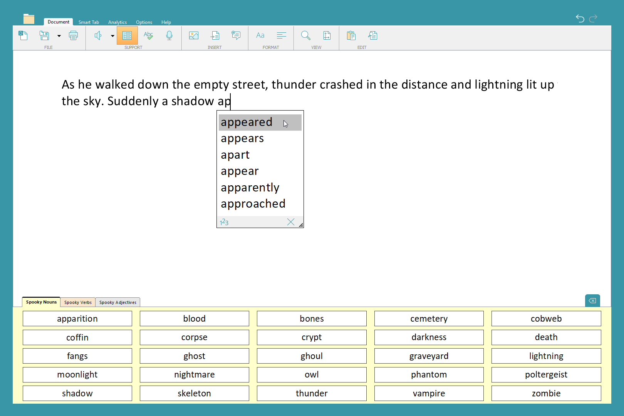Insert the word 'graveyard' from the wordbar

coord(429,356)
